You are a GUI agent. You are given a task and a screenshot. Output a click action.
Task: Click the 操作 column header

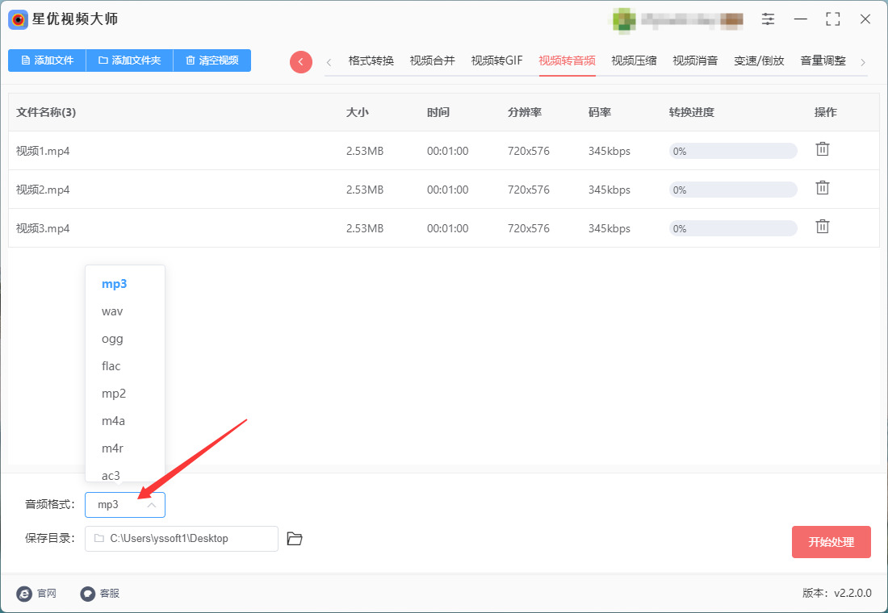pyautogui.click(x=825, y=112)
